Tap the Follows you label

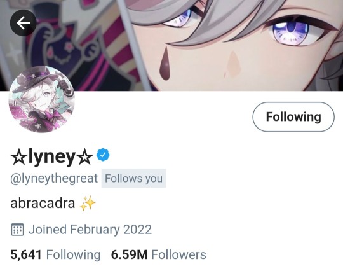[x=133, y=178]
